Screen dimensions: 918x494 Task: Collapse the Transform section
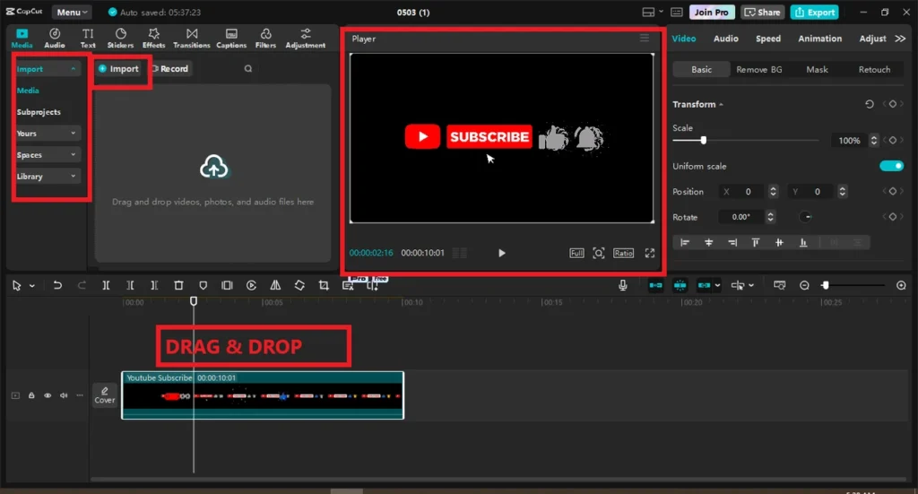coord(722,105)
